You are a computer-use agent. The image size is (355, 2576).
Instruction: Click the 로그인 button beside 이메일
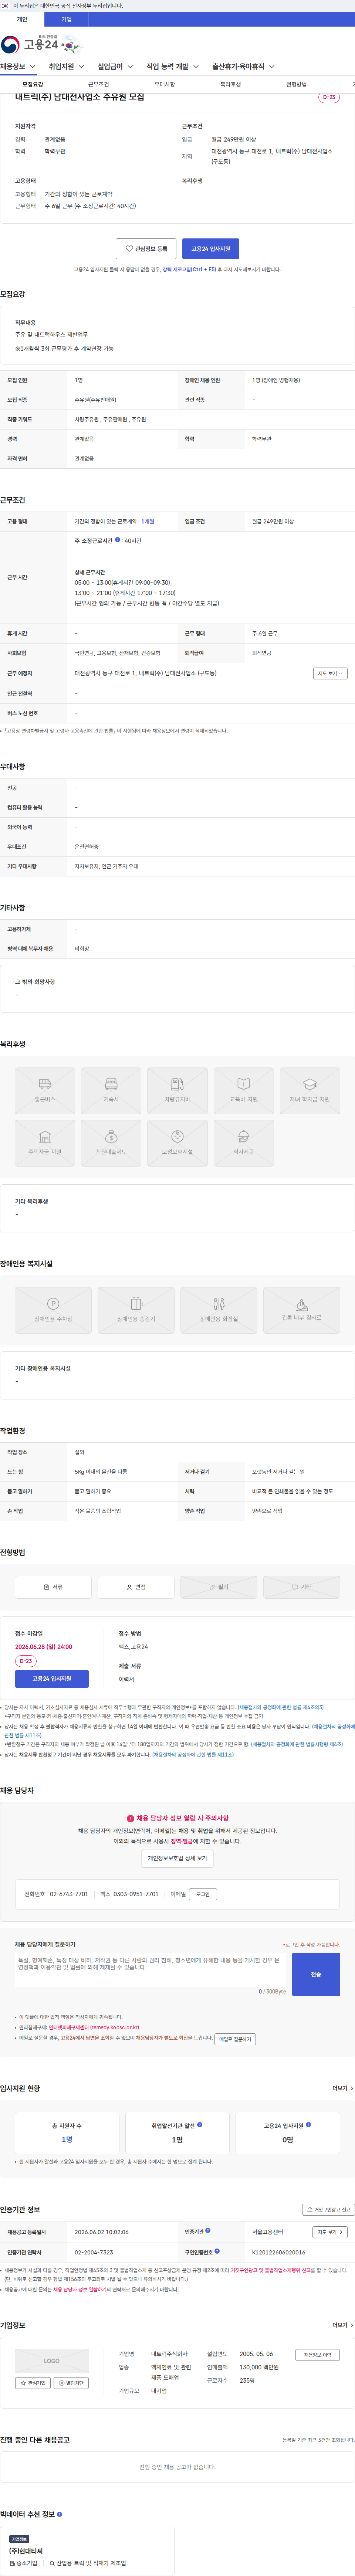tap(203, 1894)
